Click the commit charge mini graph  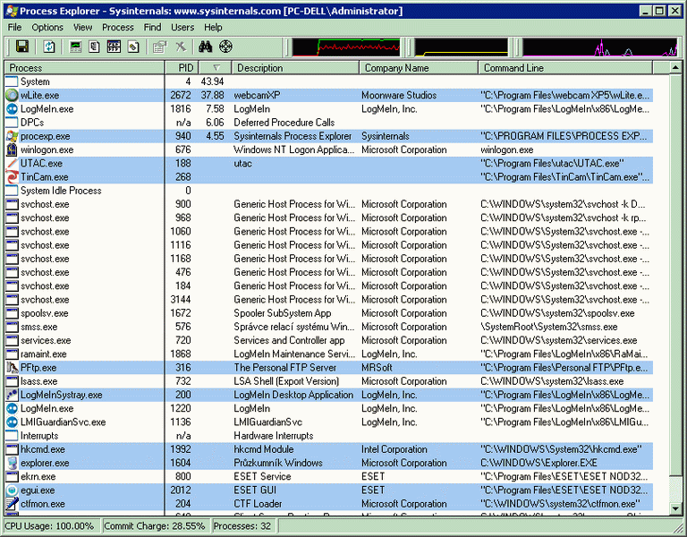(461, 47)
